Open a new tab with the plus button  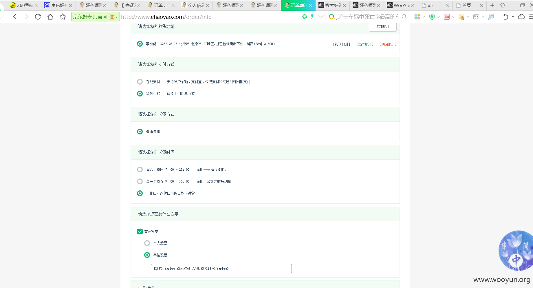(492, 5)
